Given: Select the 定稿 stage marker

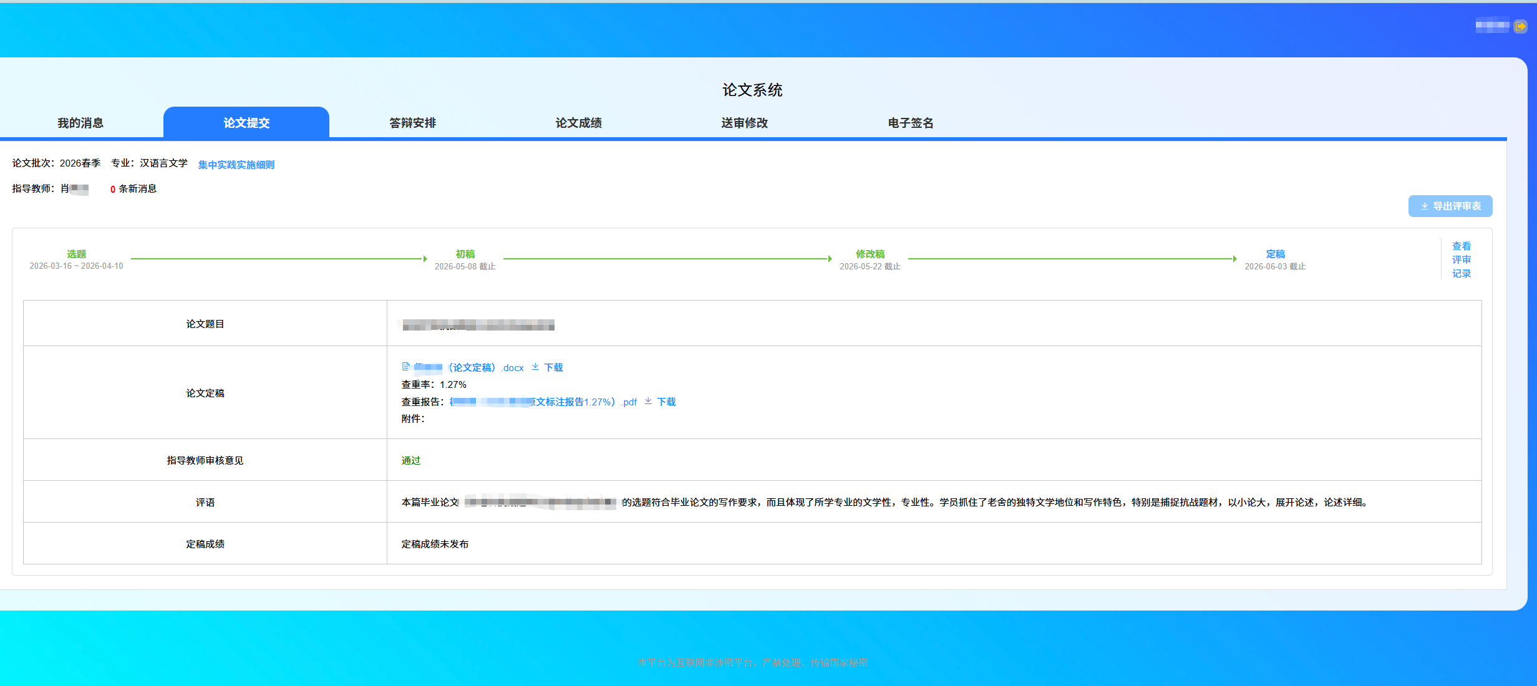Looking at the screenshot, I should (x=1275, y=254).
